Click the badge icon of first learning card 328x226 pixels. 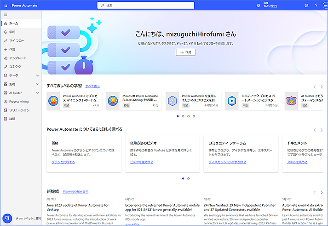[53, 101]
